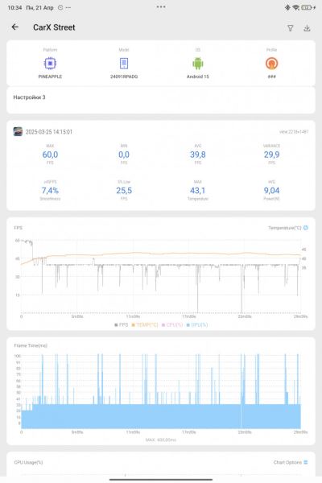This screenshot has width=322, height=483.
Task: Download the report with the download icon
Action: tap(307, 28)
